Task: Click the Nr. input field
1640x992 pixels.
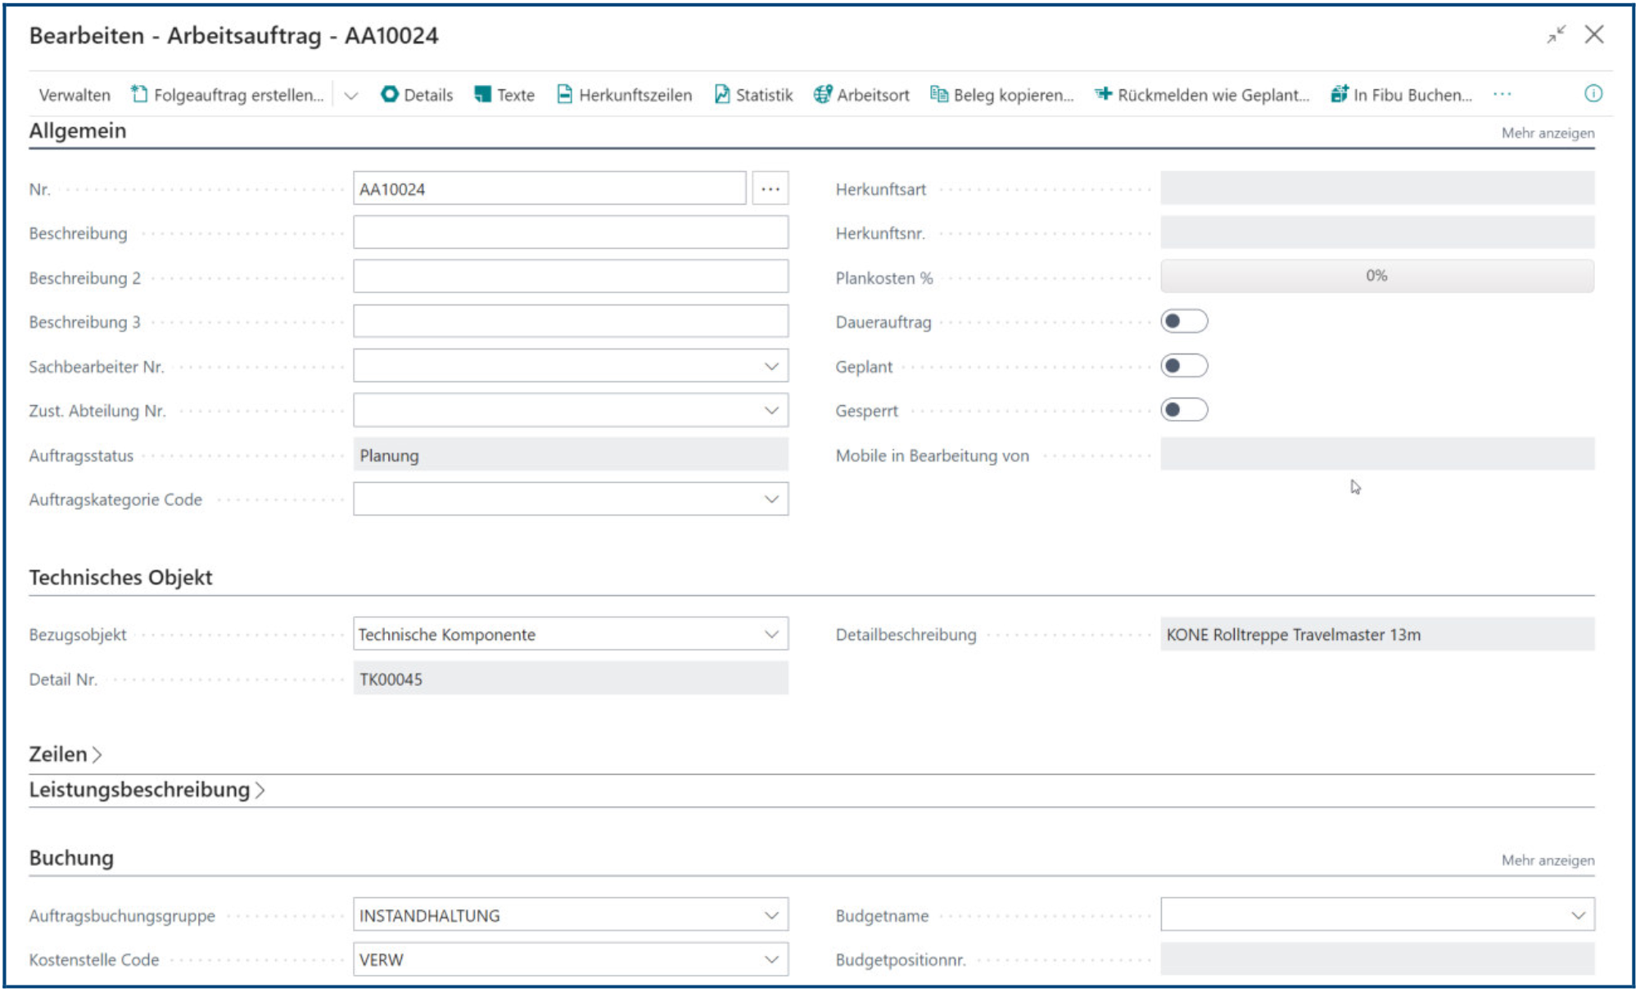Action: point(549,189)
